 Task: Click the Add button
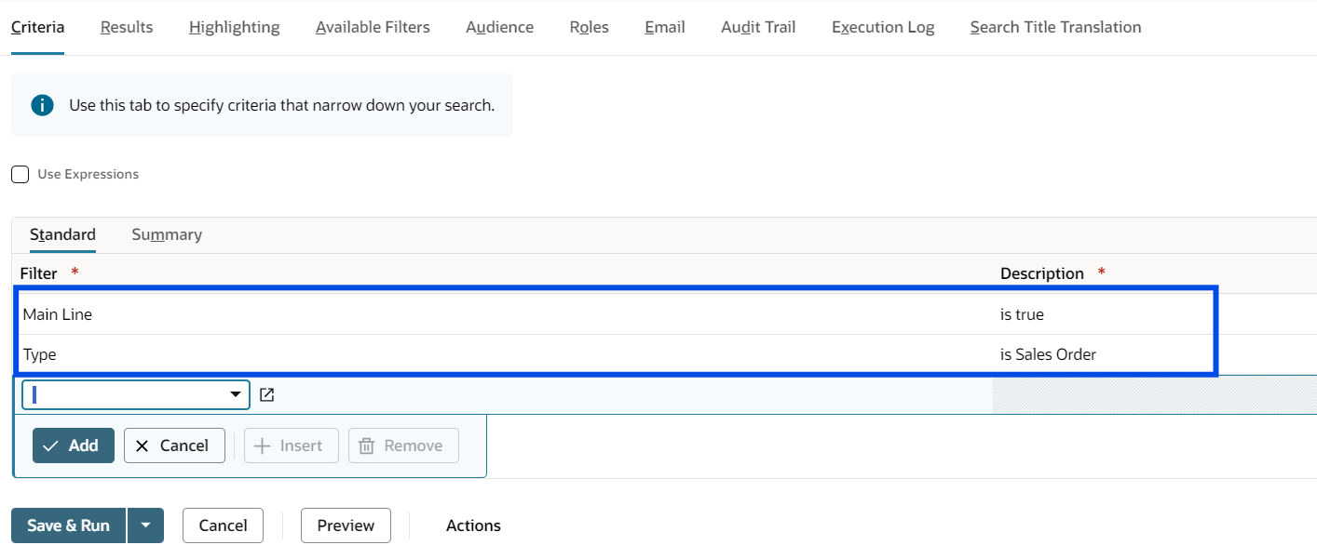74,445
